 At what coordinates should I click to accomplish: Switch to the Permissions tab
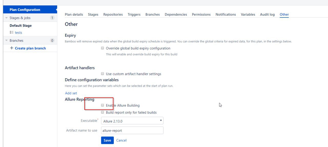pos(201,15)
